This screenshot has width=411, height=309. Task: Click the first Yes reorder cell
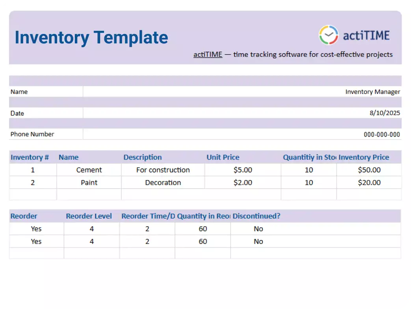(x=36, y=229)
